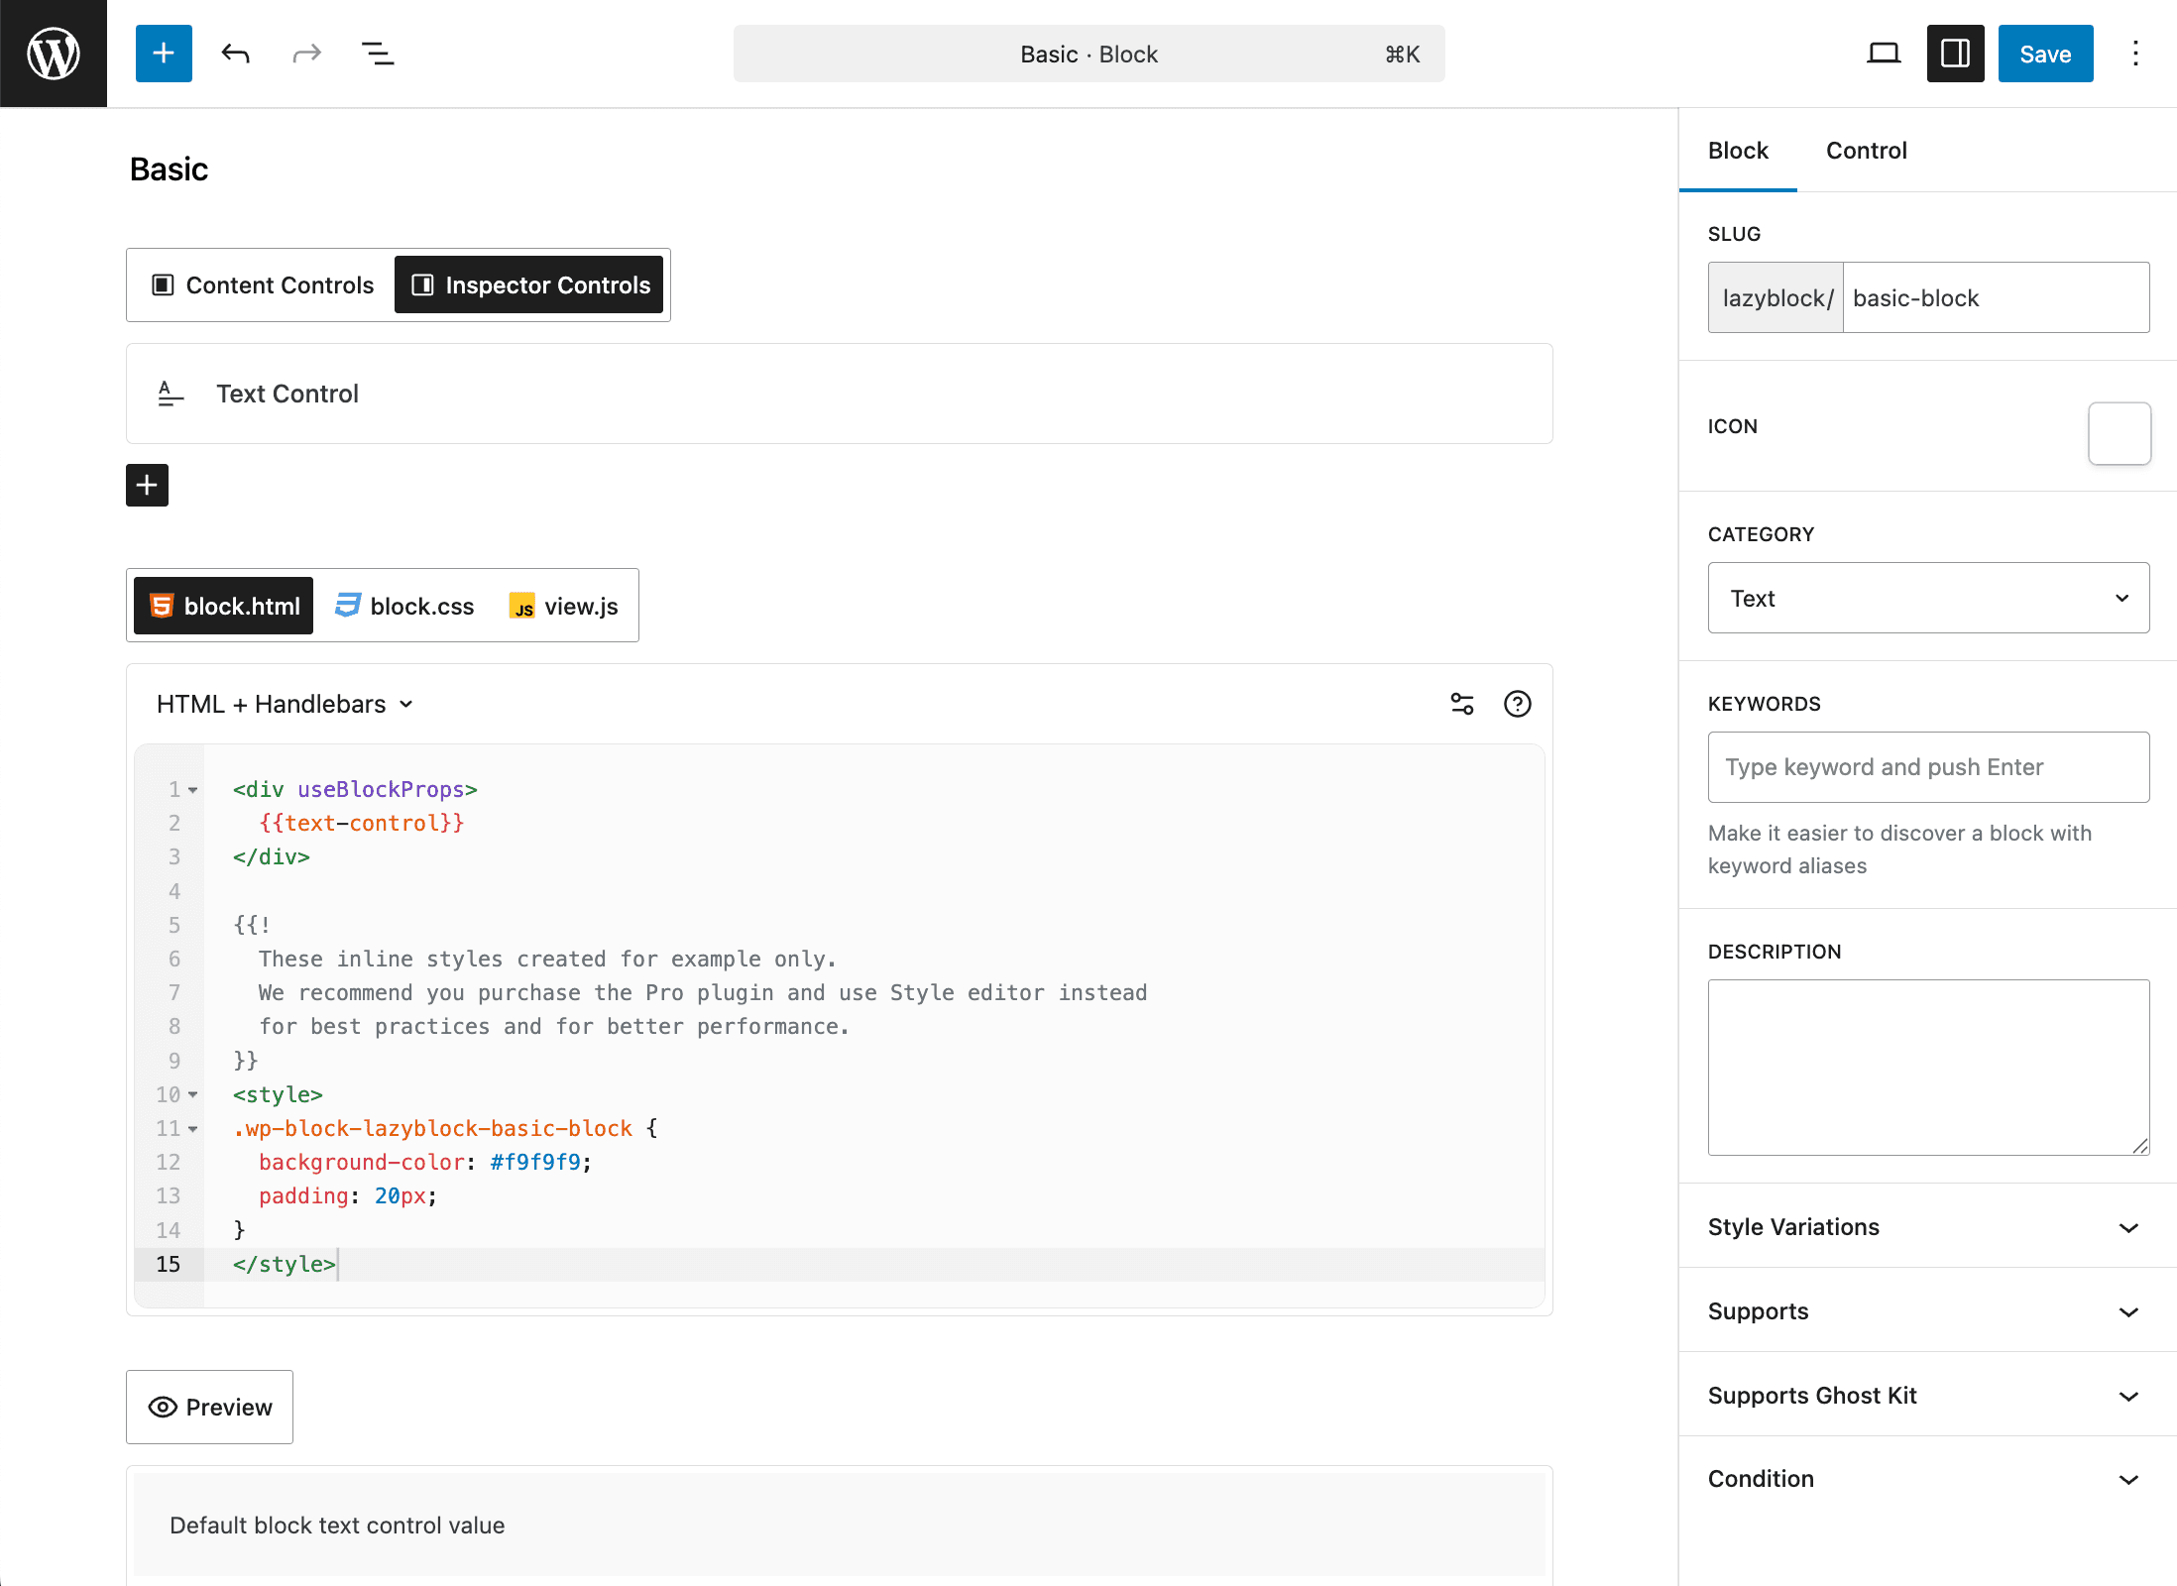Open the HTML + Handlebars language dropdown
This screenshot has width=2177, height=1586.
(285, 704)
